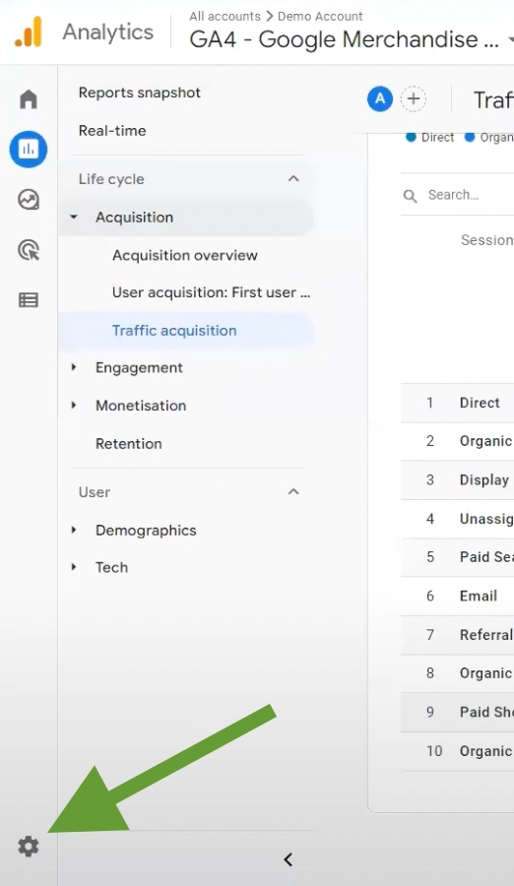This screenshot has width=514, height=886.
Task: Expand the Engagement tree arrow
Action: (x=74, y=367)
